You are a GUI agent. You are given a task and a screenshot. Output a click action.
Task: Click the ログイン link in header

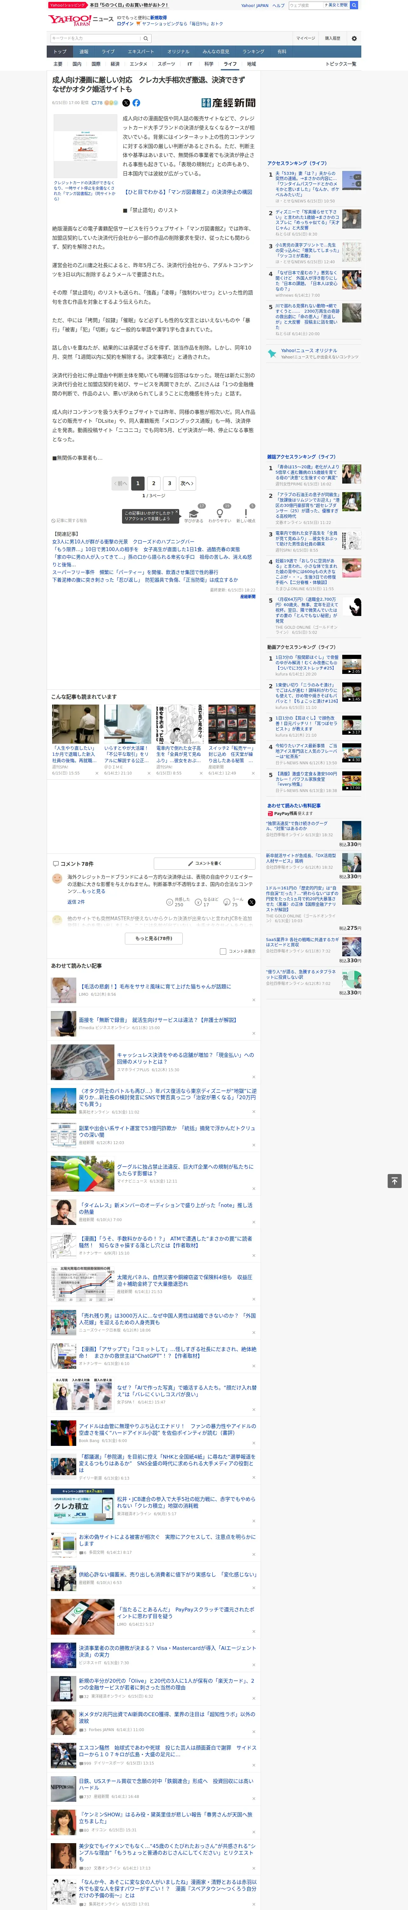pyautogui.click(x=125, y=24)
